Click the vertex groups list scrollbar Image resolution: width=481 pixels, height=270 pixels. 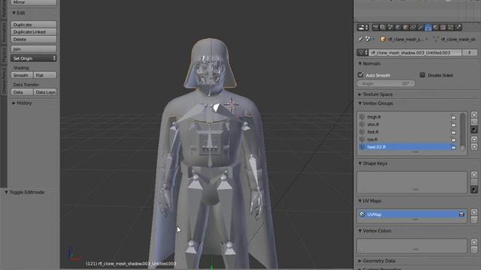463,132
